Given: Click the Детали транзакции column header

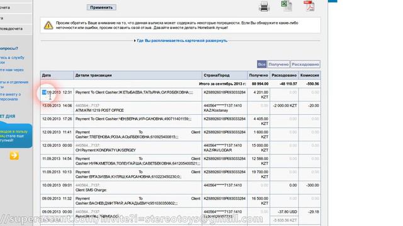Looking at the screenshot, I should pos(138,75).
